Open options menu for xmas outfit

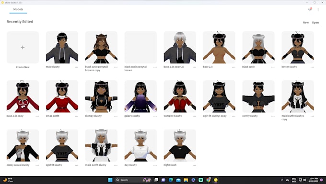tap(77, 116)
